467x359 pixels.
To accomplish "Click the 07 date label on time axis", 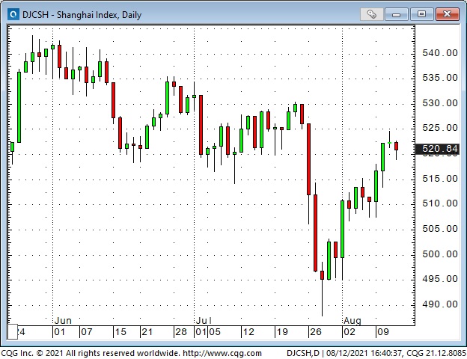I will click(87, 332).
